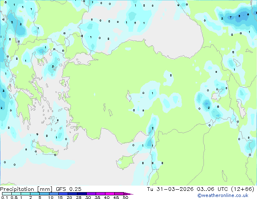
Task: Click the above-50 arrow end of legend
Action: point(128,194)
